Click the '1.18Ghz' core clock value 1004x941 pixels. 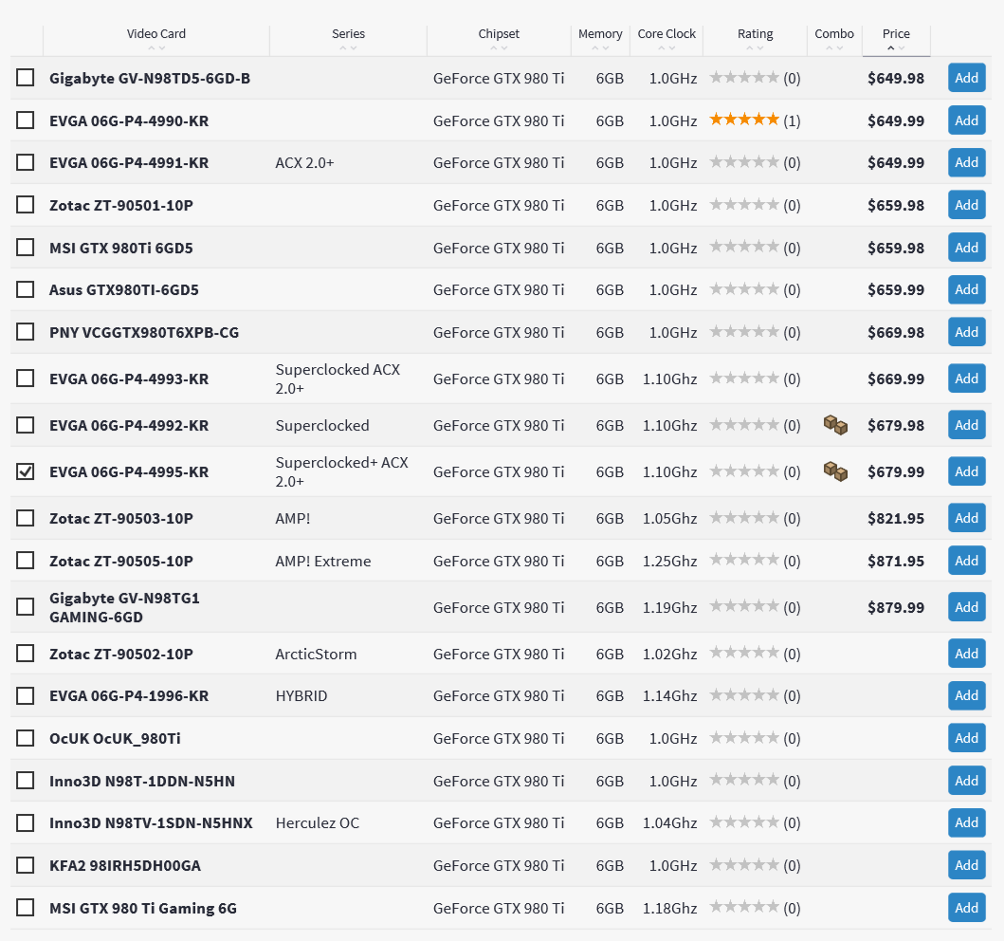(x=669, y=908)
